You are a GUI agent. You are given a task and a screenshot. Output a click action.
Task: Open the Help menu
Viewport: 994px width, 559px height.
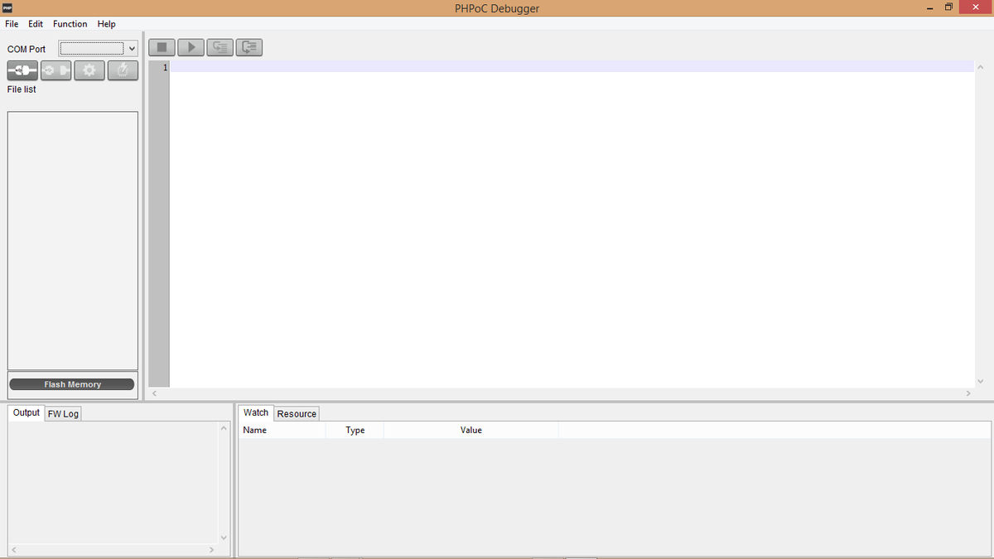106,24
